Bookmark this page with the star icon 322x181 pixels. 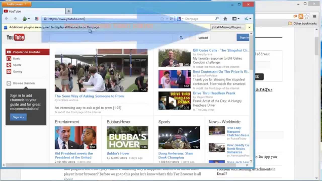(162, 19)
